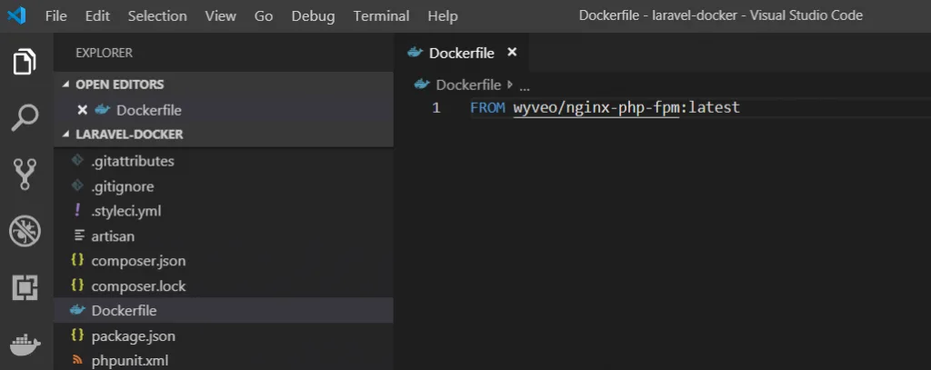Image resolution: width=931 pixels, height=370 pixels.
Task: Open the View menu
Action: [x=221, y=16]
